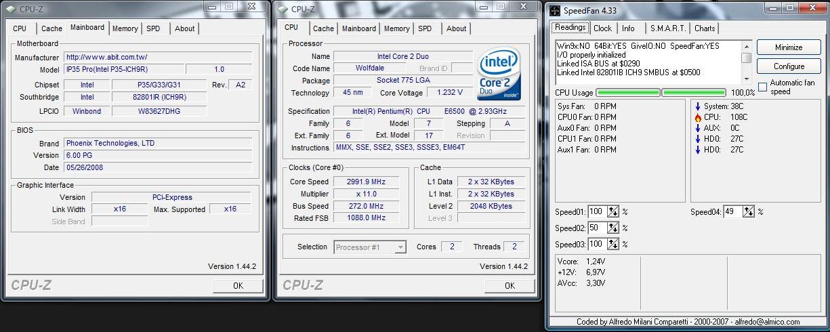The height and width of the screenshot is (332, 830).
Task: Click the PCI-Express graphic interface version field
Action: point(172,197)
